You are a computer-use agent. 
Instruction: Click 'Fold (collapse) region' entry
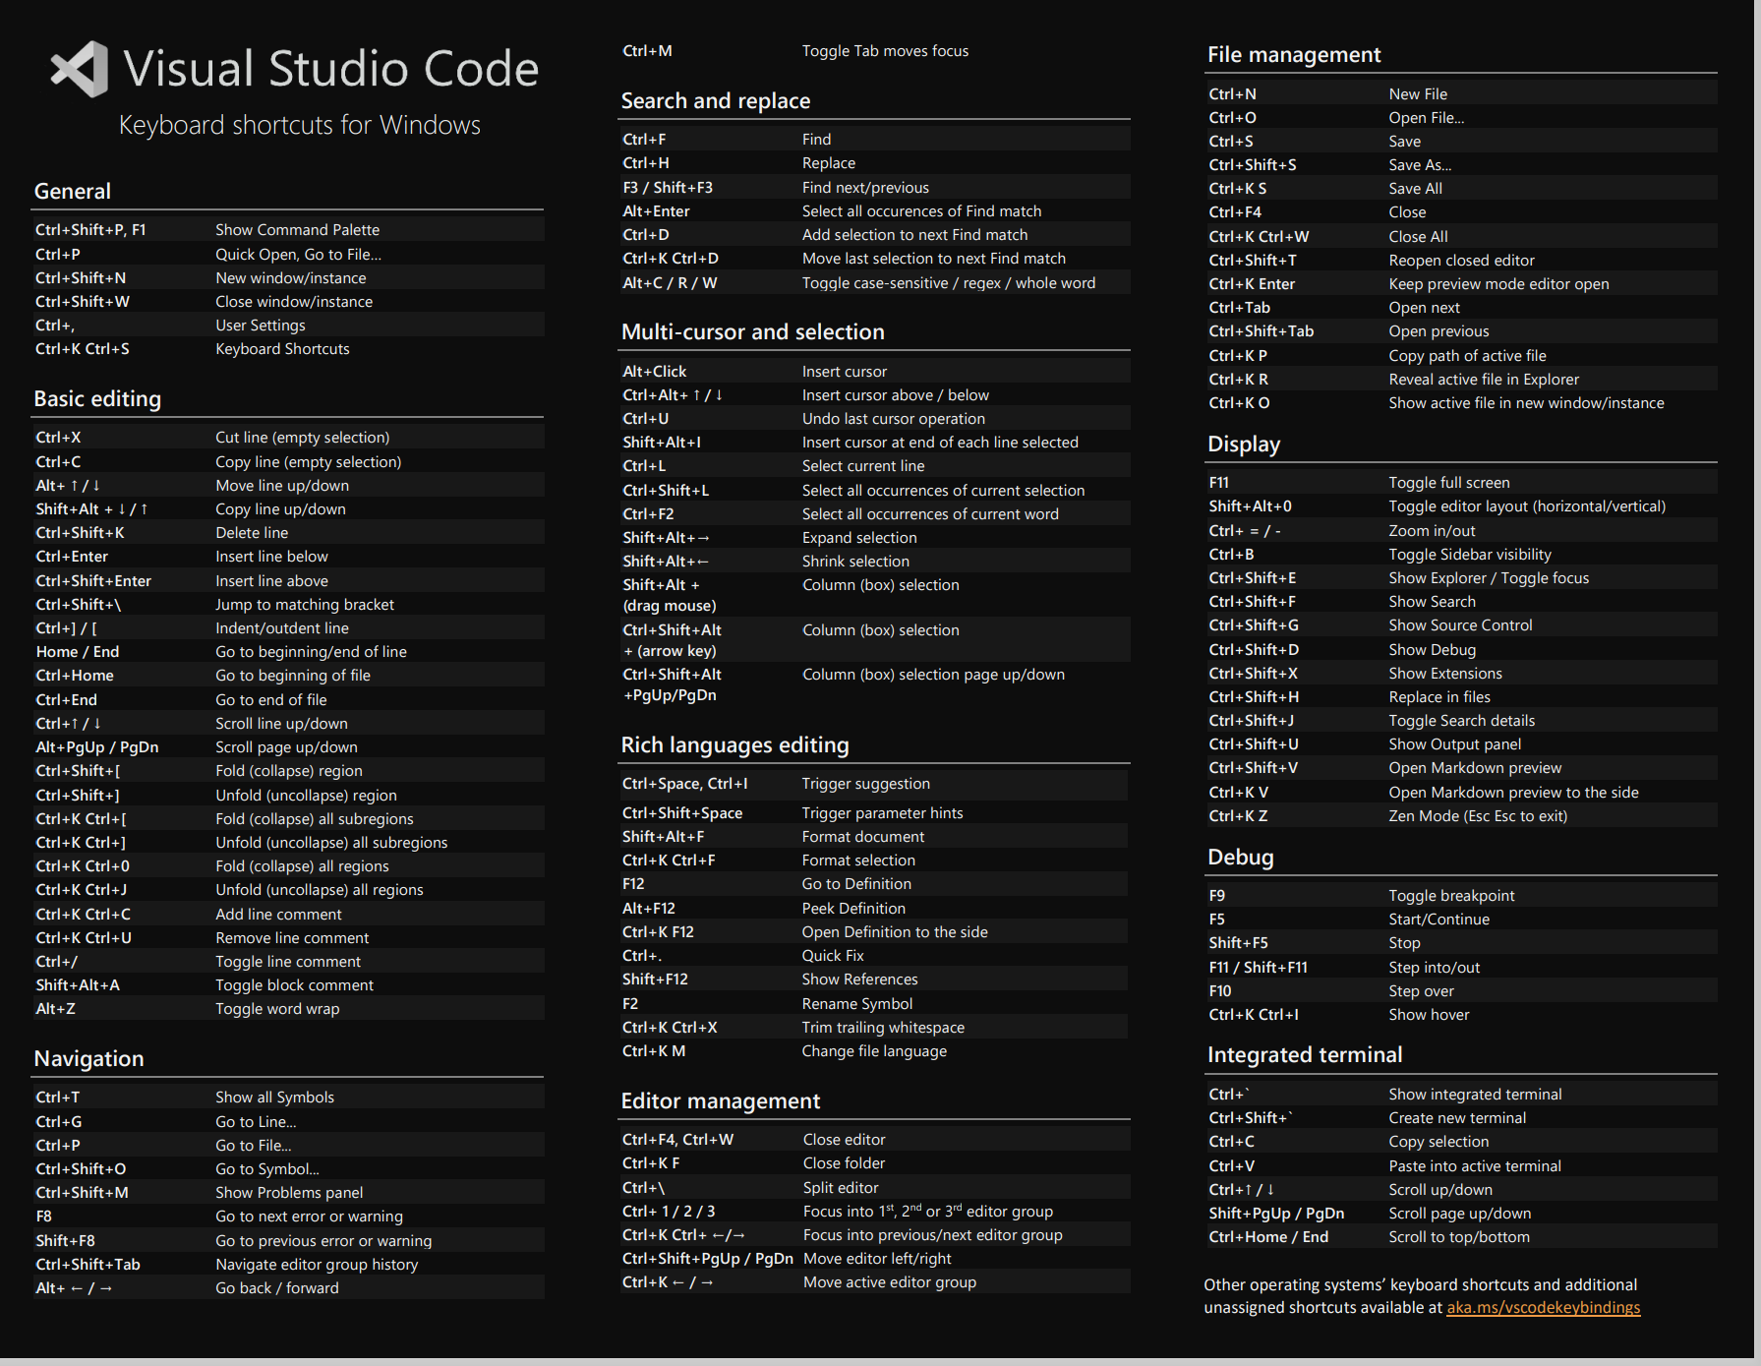point(289,771)
